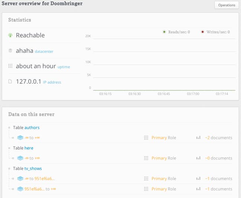Click shard icon for -∞ to 951ef6a6 range

(20, 179)
